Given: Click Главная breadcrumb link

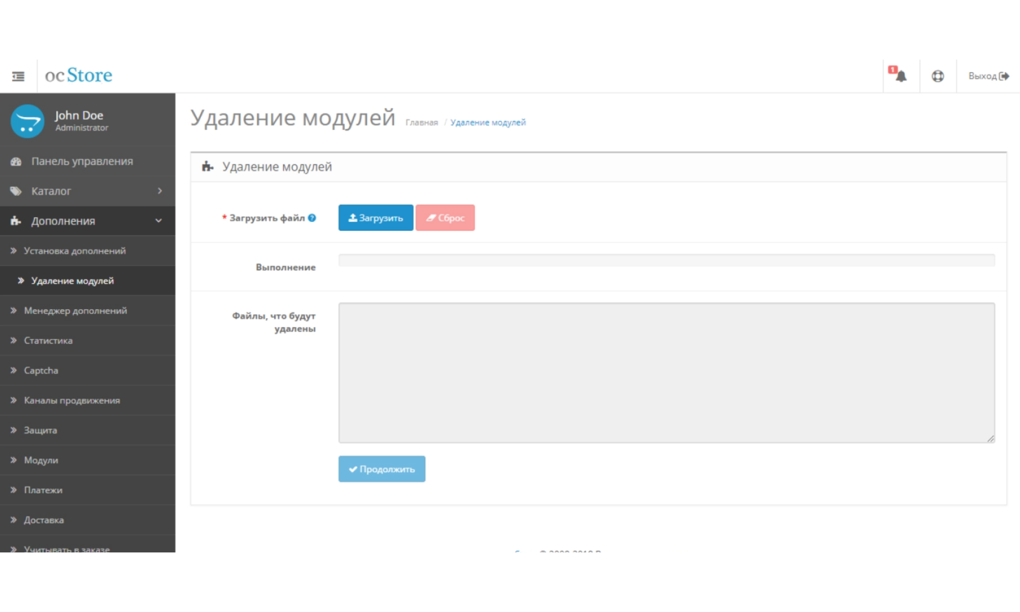Looking at the screenshot, I should pyautogui.click(x=421, y=122).
